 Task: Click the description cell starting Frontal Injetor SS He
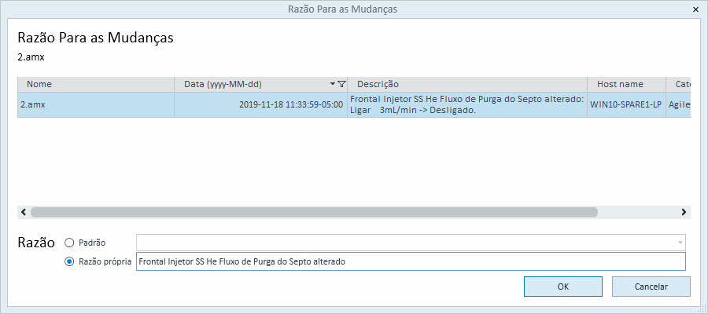[x=467, y=104]
